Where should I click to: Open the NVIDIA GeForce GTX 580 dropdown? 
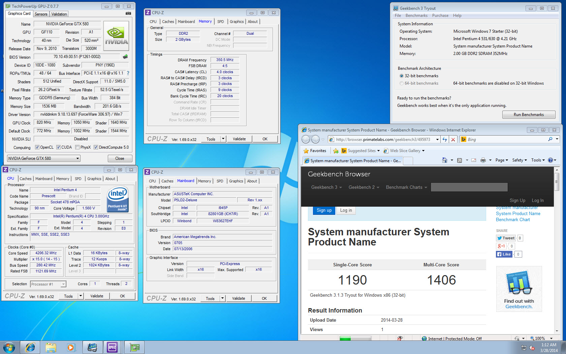pos(44,158)
